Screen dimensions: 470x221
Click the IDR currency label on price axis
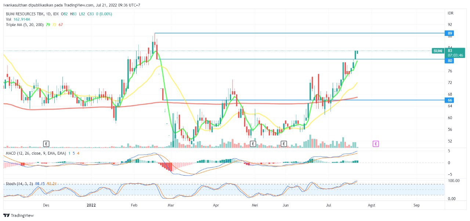coord(451,13)
